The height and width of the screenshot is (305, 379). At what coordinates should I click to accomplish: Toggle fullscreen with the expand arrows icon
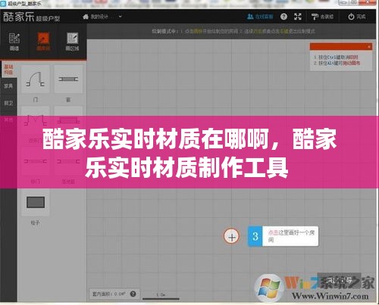click(x=298, y=17)
